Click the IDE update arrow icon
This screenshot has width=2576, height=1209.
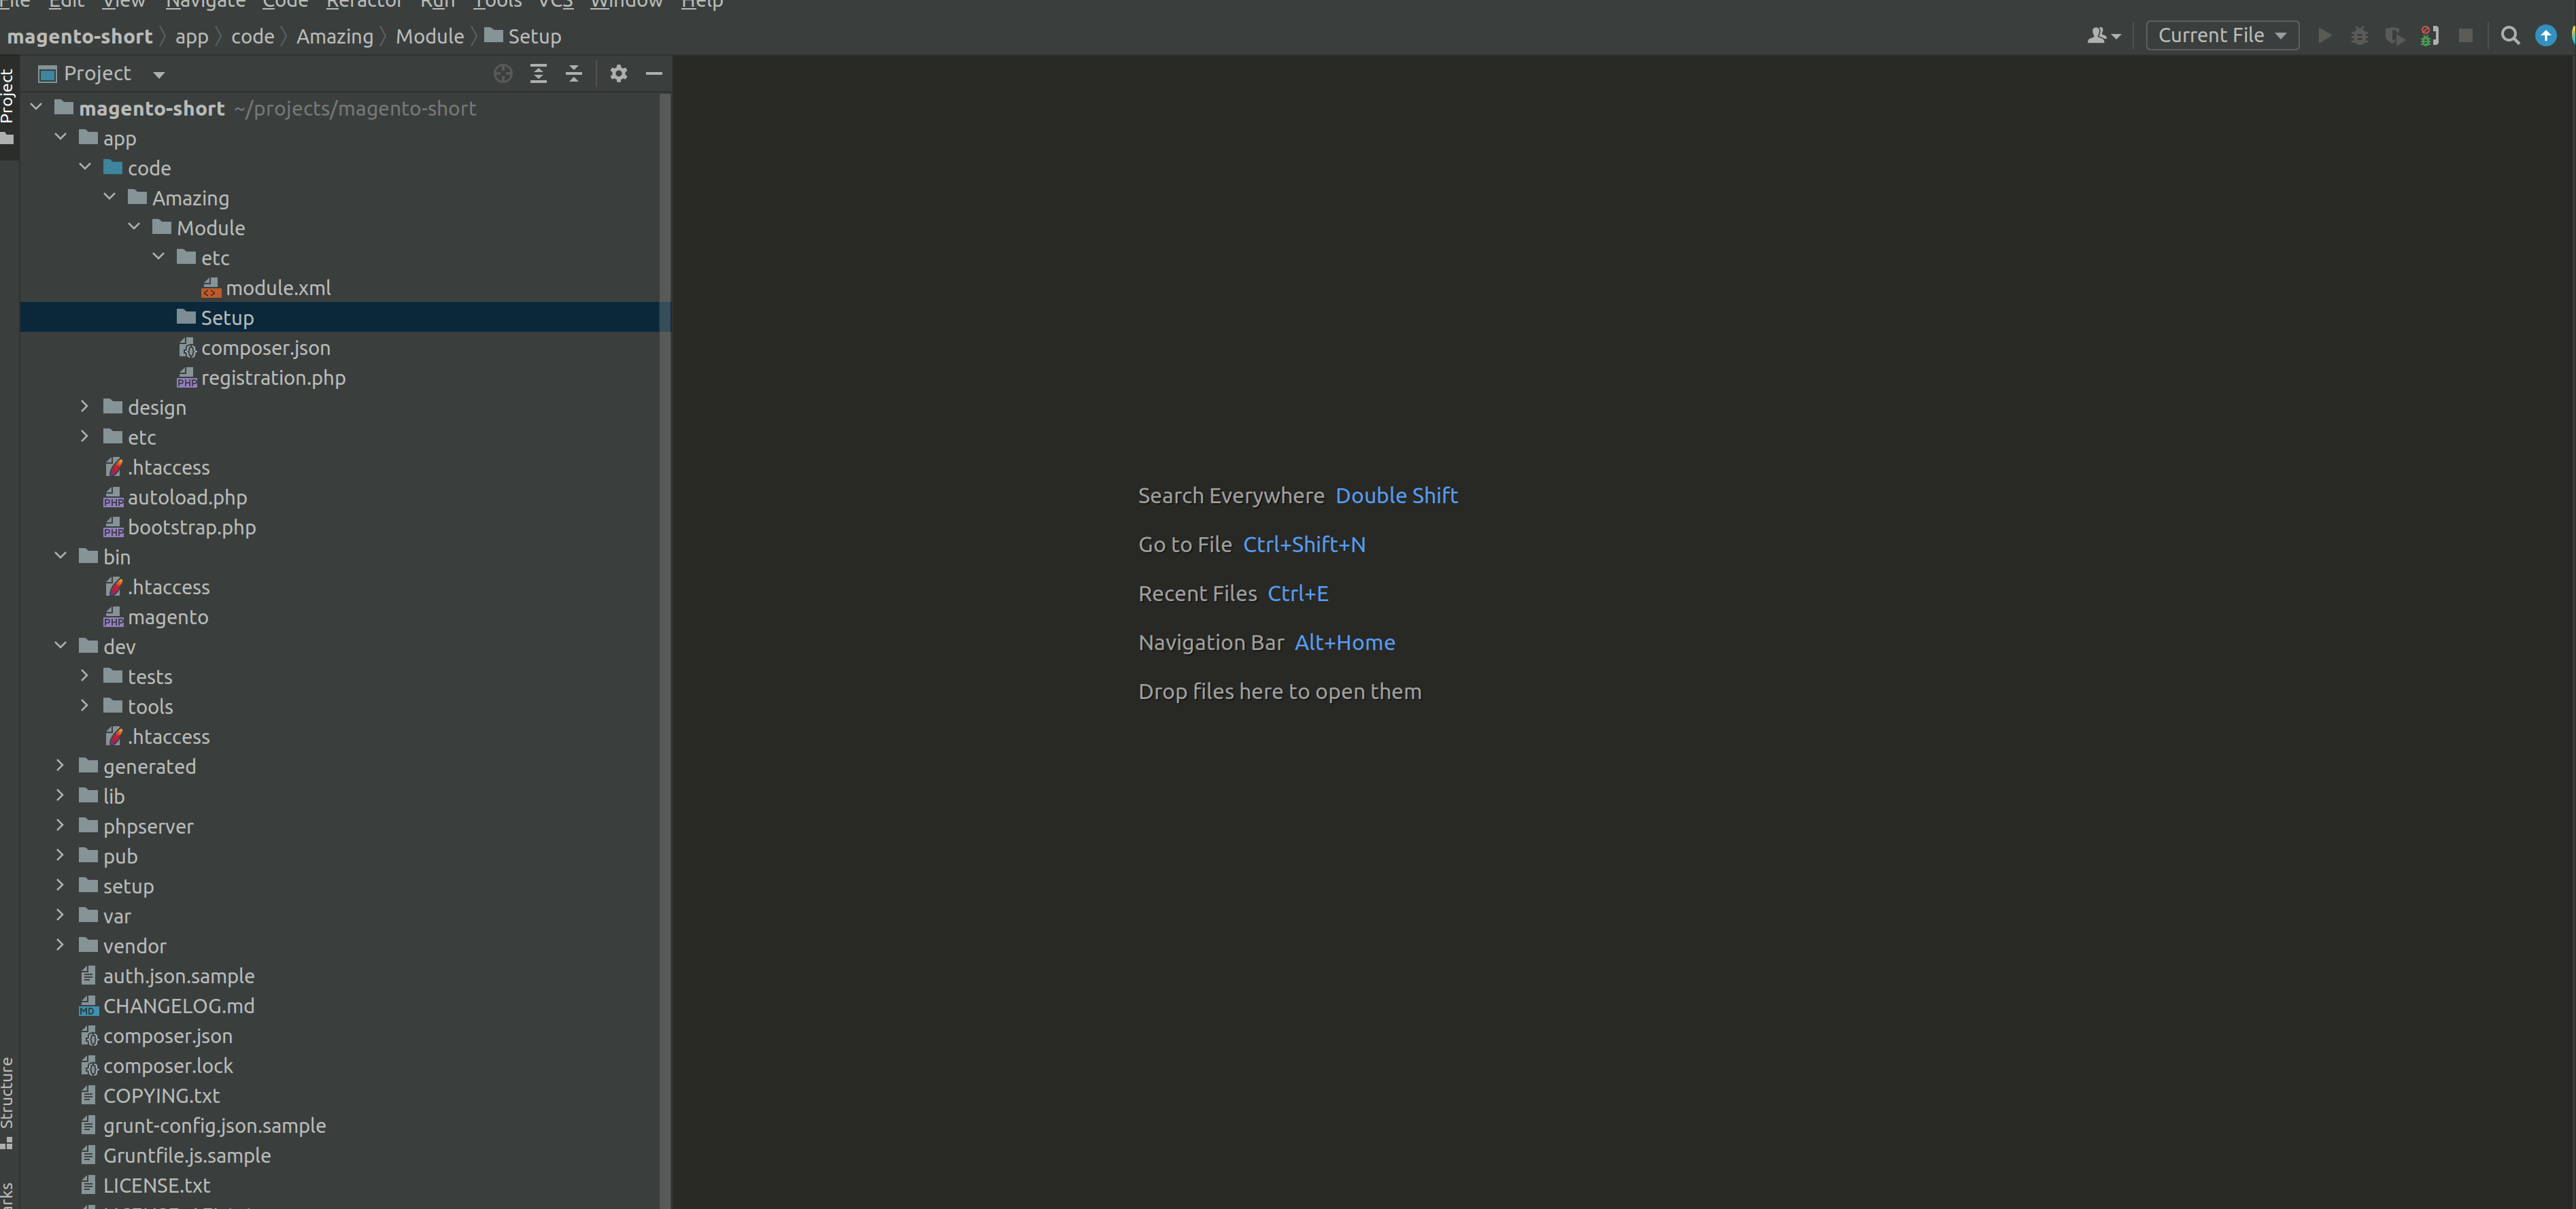pyautogui.click(x=2545, y=36)
